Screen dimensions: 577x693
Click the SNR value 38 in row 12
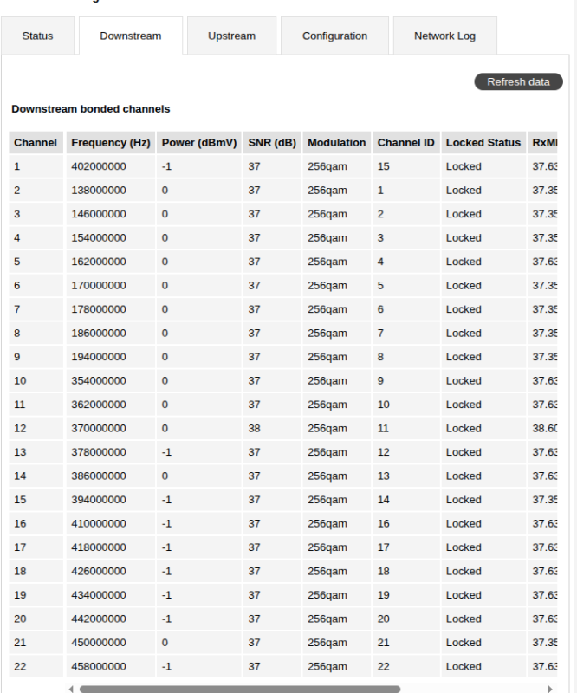272,428
